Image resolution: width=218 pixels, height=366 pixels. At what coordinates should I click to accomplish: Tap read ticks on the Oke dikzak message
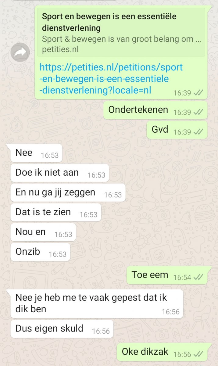[x=198, y=354]
